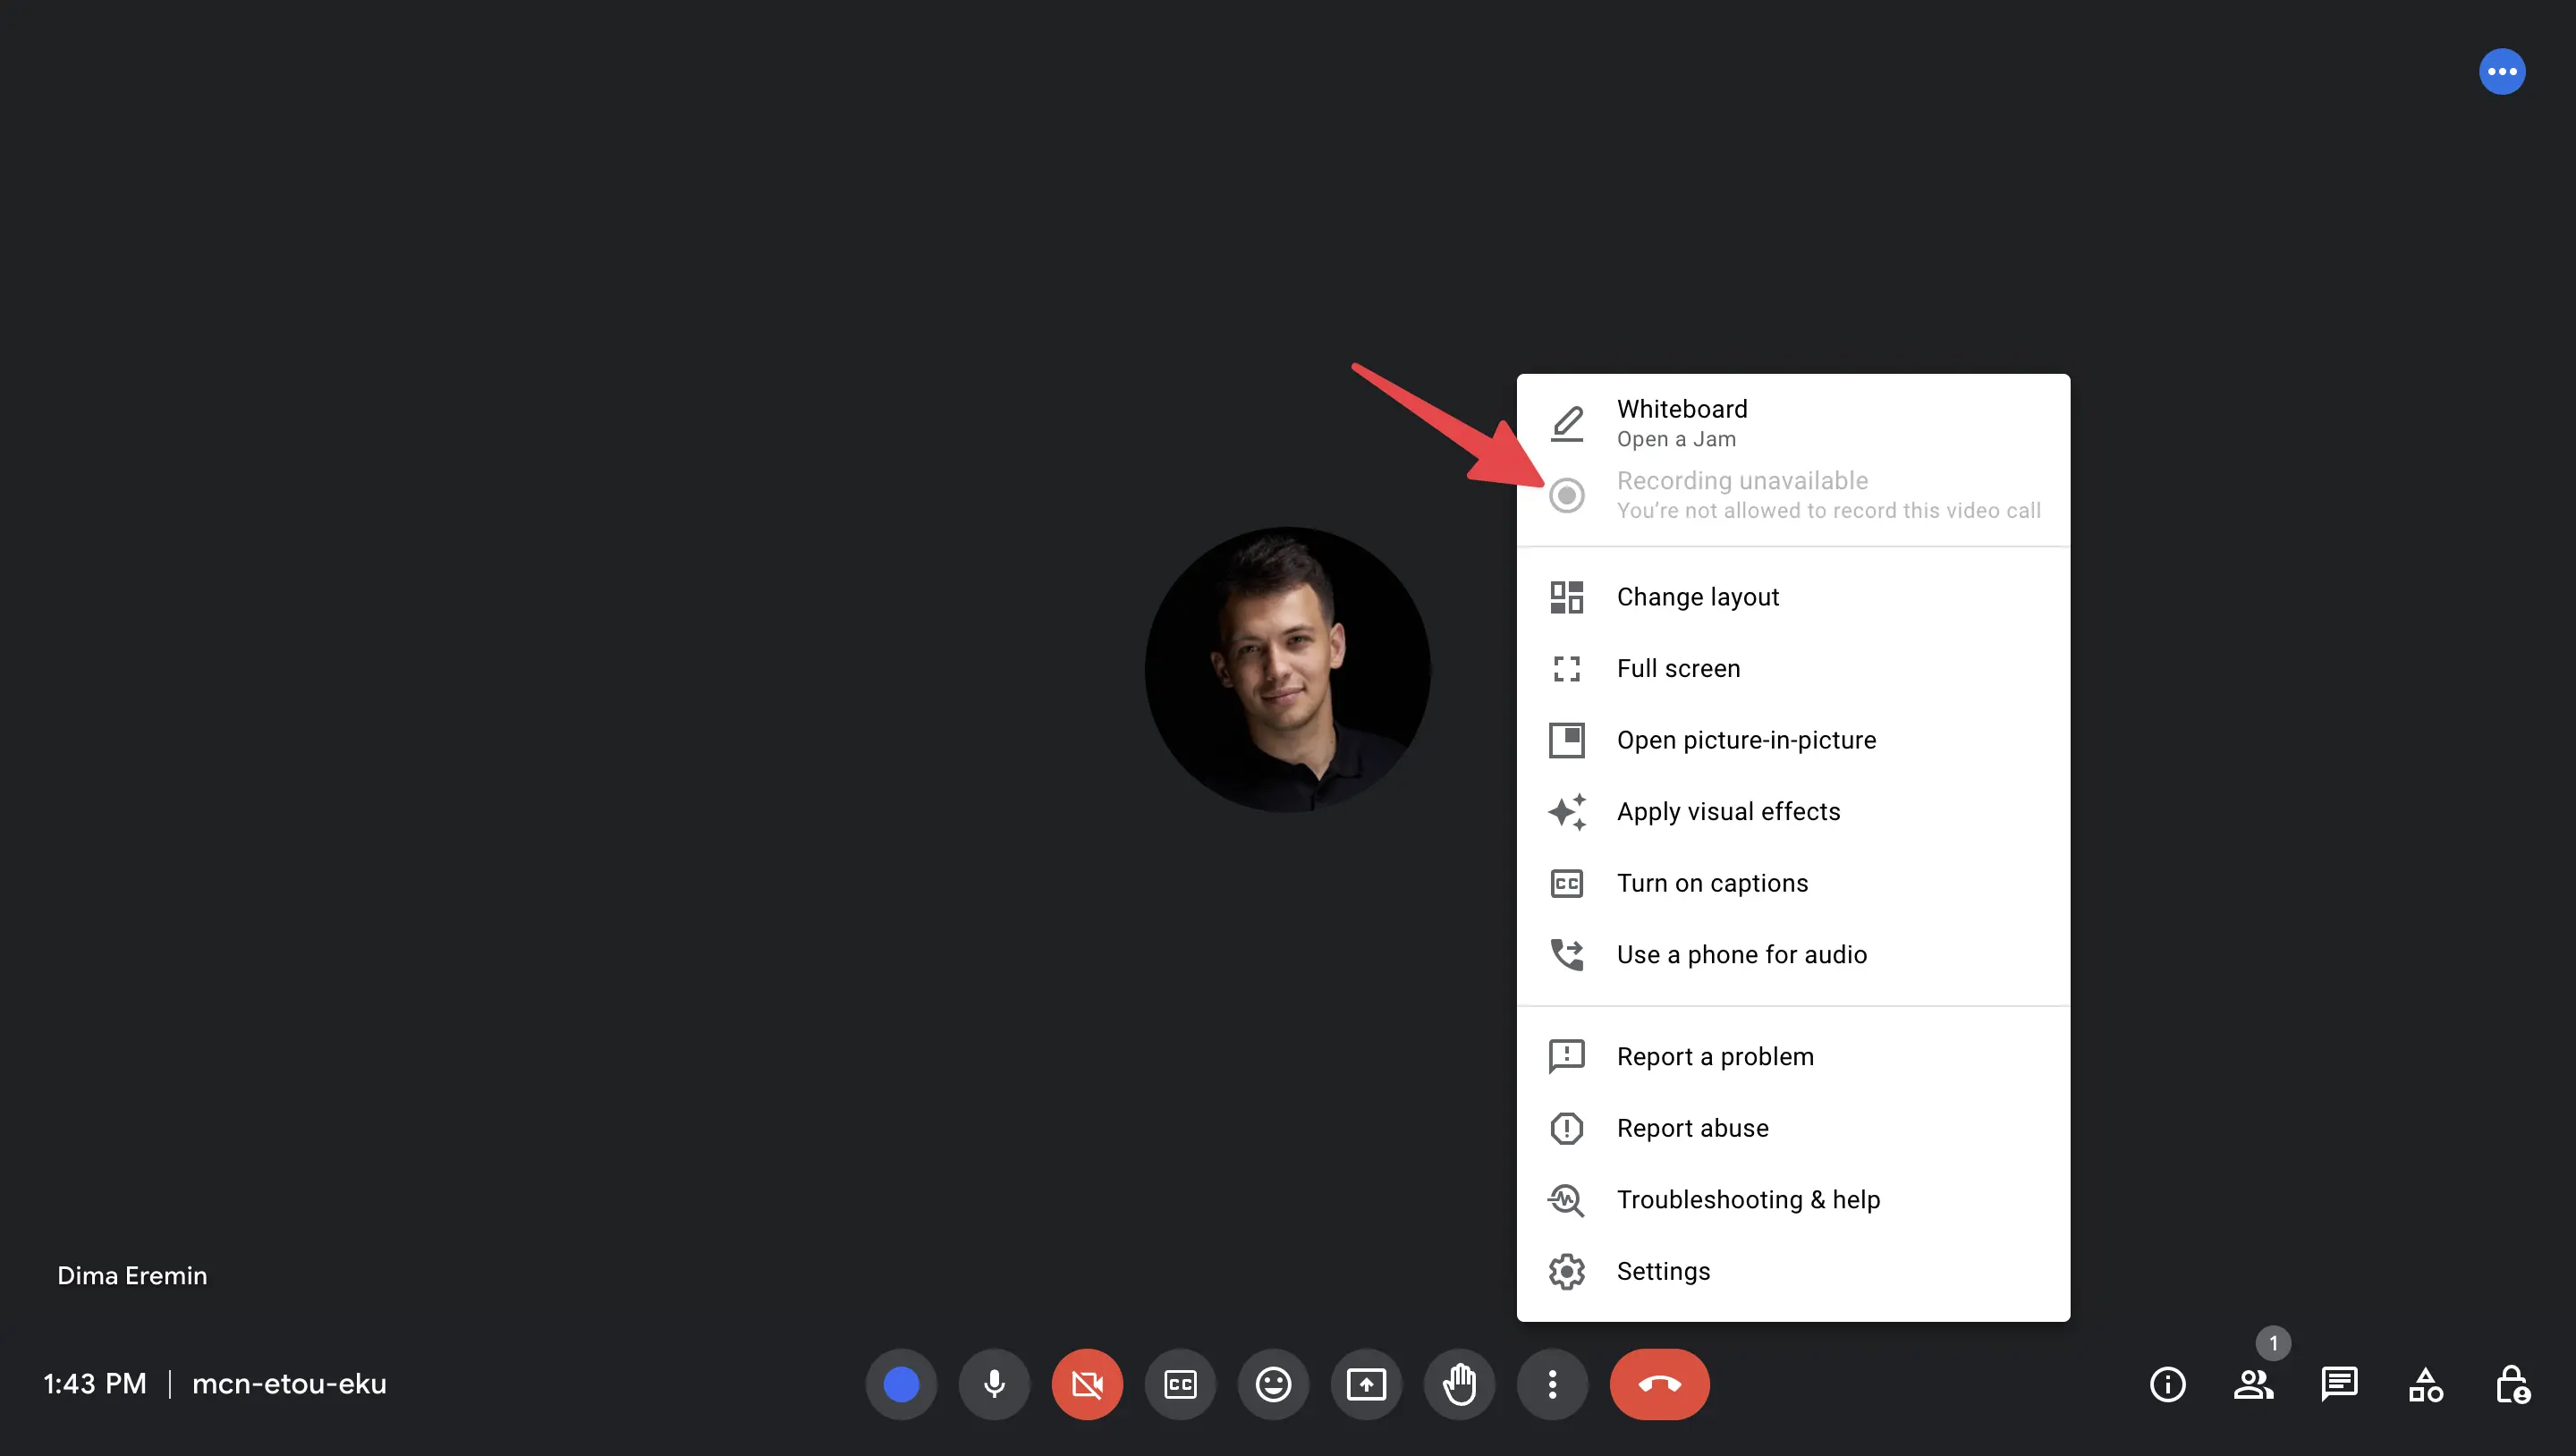Mute the microphone
Screen dimensions: 2576x1456
click(994, 1384)
